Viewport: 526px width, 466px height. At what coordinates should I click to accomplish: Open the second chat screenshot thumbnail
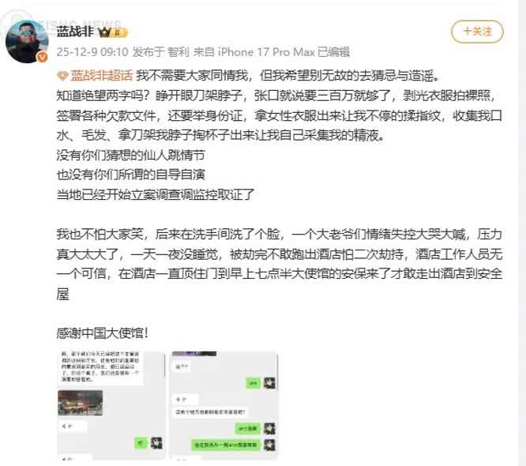(224, 405)
